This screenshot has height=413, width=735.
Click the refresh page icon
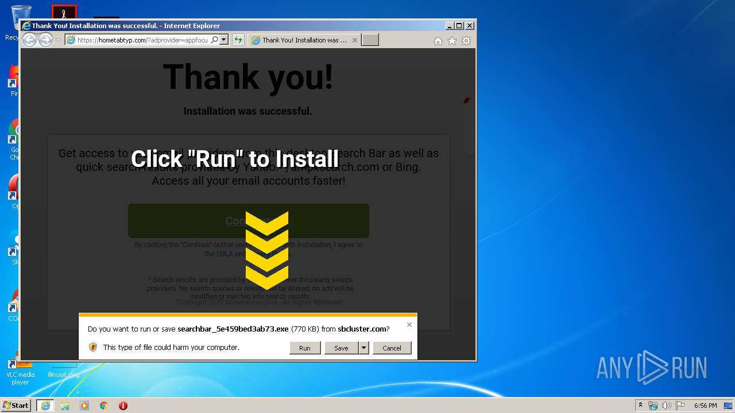238,40
